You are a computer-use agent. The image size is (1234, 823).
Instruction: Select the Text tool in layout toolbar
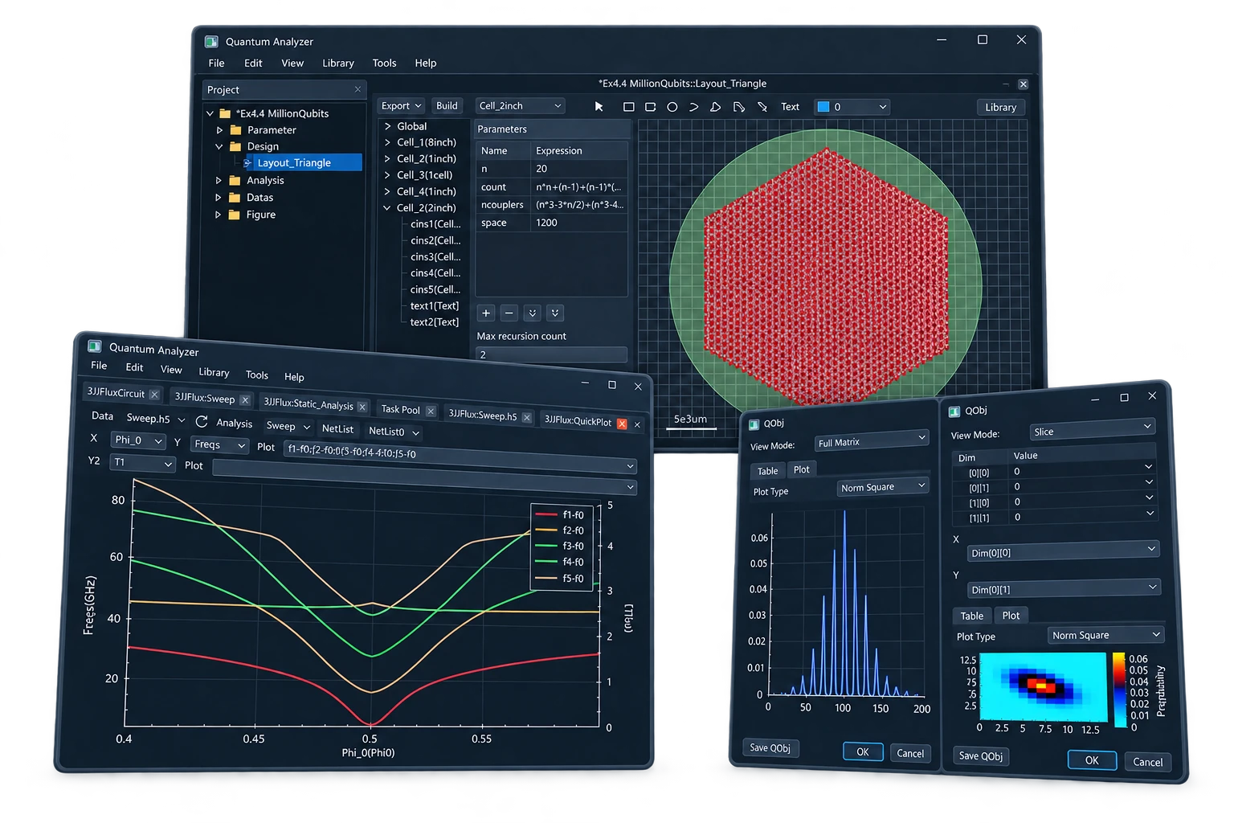tap(791, 107)
